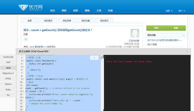This screenshot has height=111, width=194.
Task: Click the green 同问 button
Action: pos(156,28)
